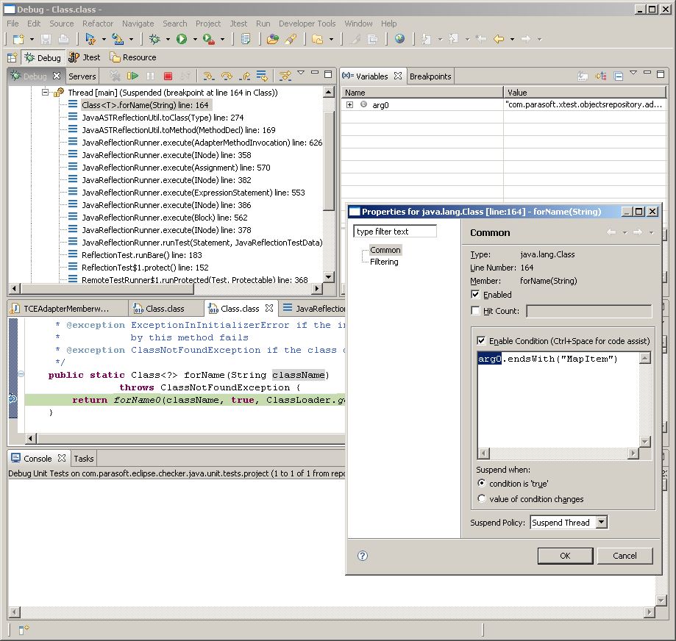This screenshot has width=676, height=641.
Task: Click the Debug view scroll down arrow
Action: coord(329,277)
